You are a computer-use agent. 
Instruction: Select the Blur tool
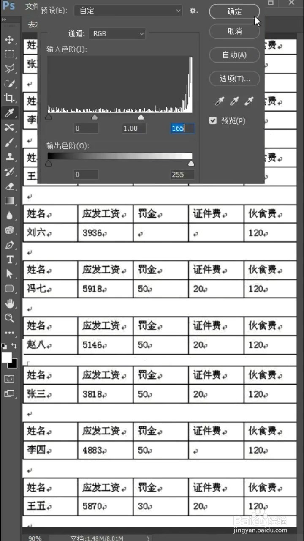point(9,216)
